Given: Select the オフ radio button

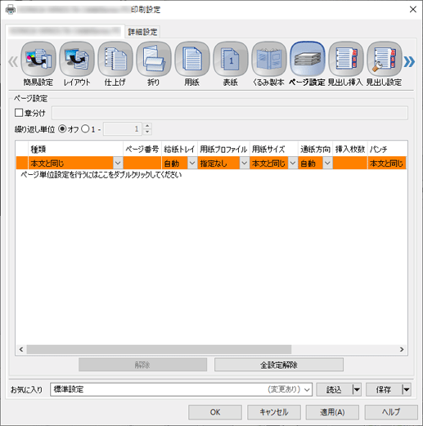Looking at the screenshot, I should click(62, 129).
